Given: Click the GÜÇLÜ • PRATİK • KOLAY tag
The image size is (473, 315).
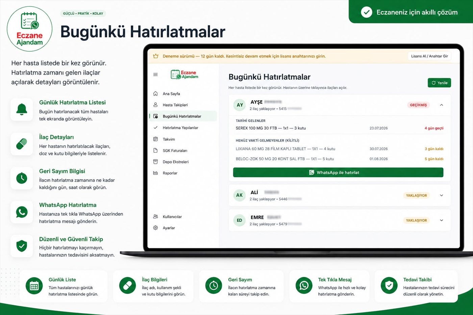Looking at the screenshot, I should (x=83, y=14).
